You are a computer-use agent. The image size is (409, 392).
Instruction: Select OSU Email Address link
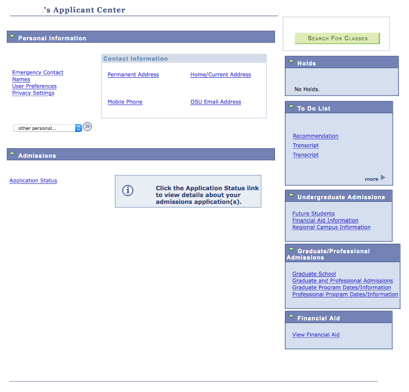[x=216, y=102]
